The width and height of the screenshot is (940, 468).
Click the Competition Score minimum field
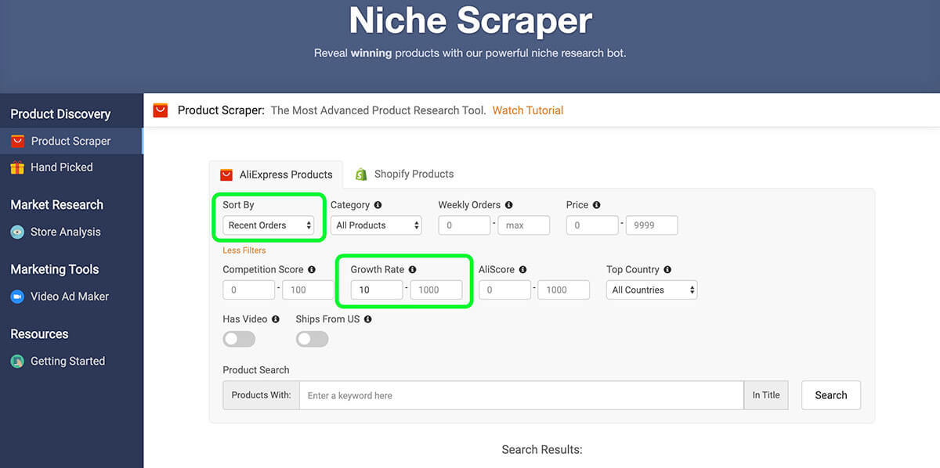click(x=249, y=290)
